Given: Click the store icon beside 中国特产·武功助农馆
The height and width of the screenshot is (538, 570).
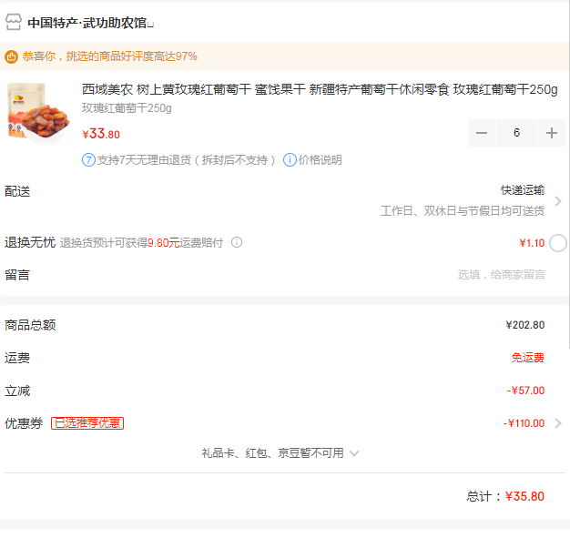Looking at the screenshot, I should (14, 22).
